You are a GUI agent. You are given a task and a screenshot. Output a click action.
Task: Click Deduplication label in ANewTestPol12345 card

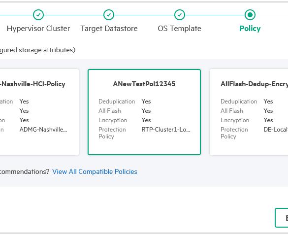[117, 101]
